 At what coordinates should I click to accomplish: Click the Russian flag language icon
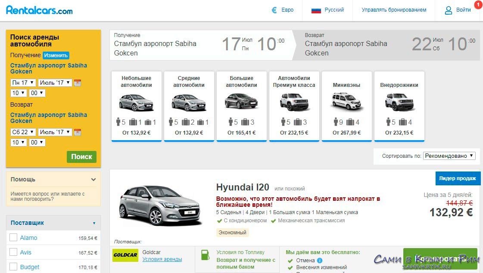tap(316, 10)
